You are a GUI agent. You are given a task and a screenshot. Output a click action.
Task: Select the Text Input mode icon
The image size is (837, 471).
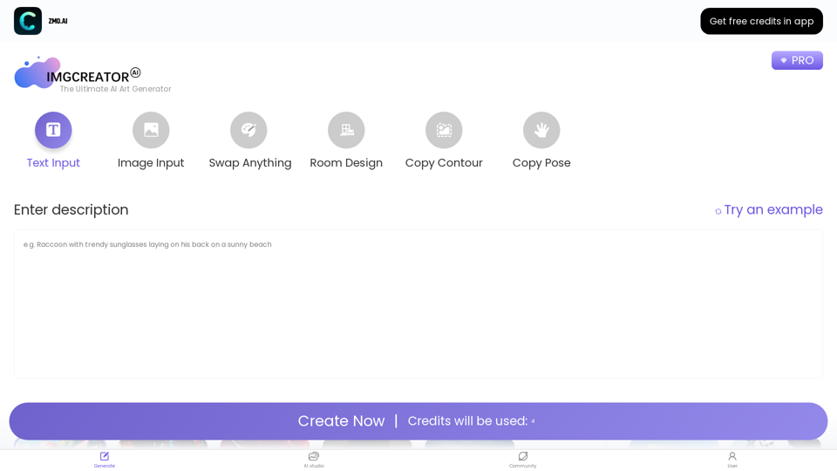click(53, 130)
